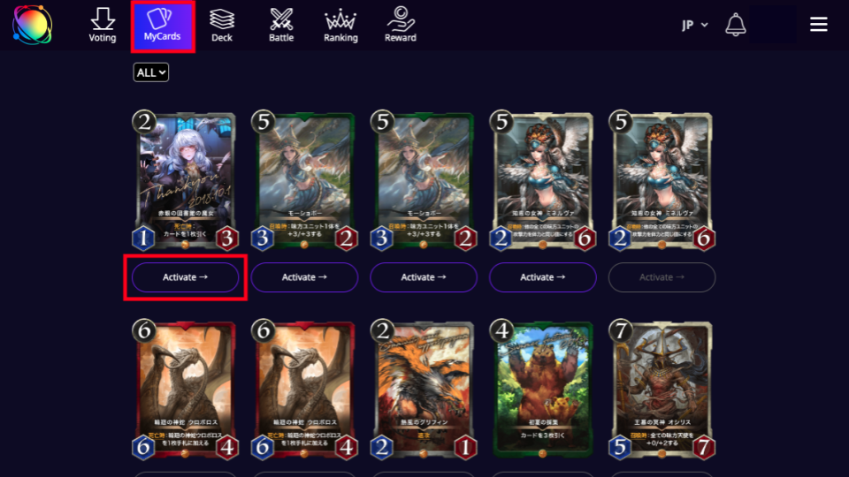
Task: Click the notification bell icon
Action: pos(735,25)
